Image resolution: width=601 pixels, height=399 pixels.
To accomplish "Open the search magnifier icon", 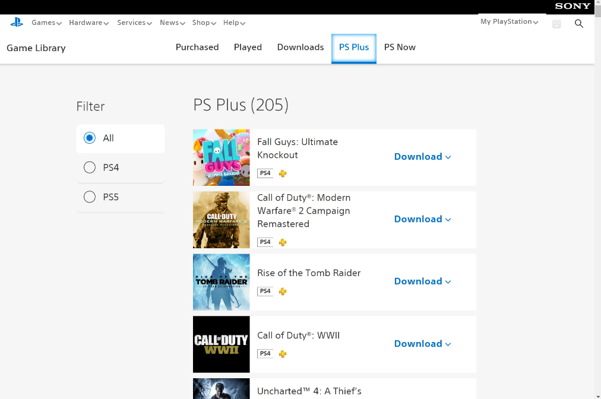I will [x=579, y=24].
